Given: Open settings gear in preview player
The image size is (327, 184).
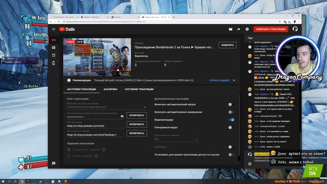Looking at the screenshot, I should point(121,74).
